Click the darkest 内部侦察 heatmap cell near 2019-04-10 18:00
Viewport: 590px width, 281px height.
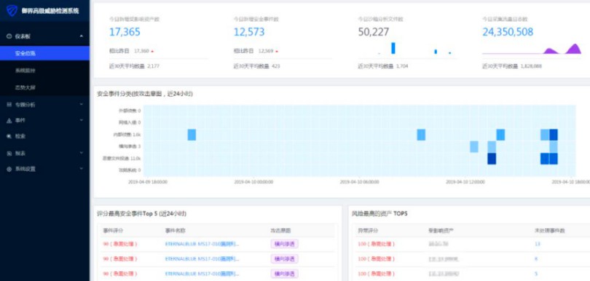click(x=553, y=135)
